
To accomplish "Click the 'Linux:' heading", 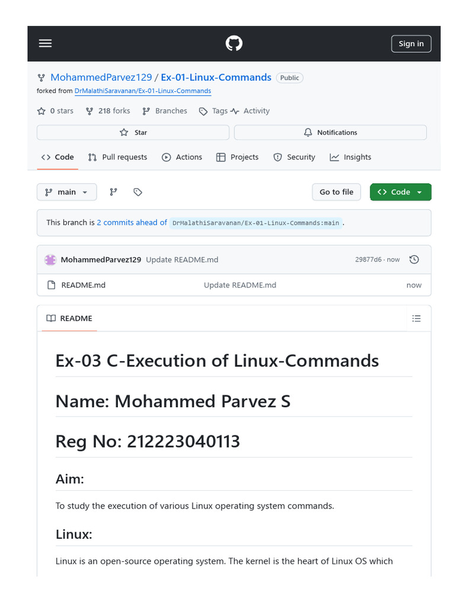I will [74, 535].
